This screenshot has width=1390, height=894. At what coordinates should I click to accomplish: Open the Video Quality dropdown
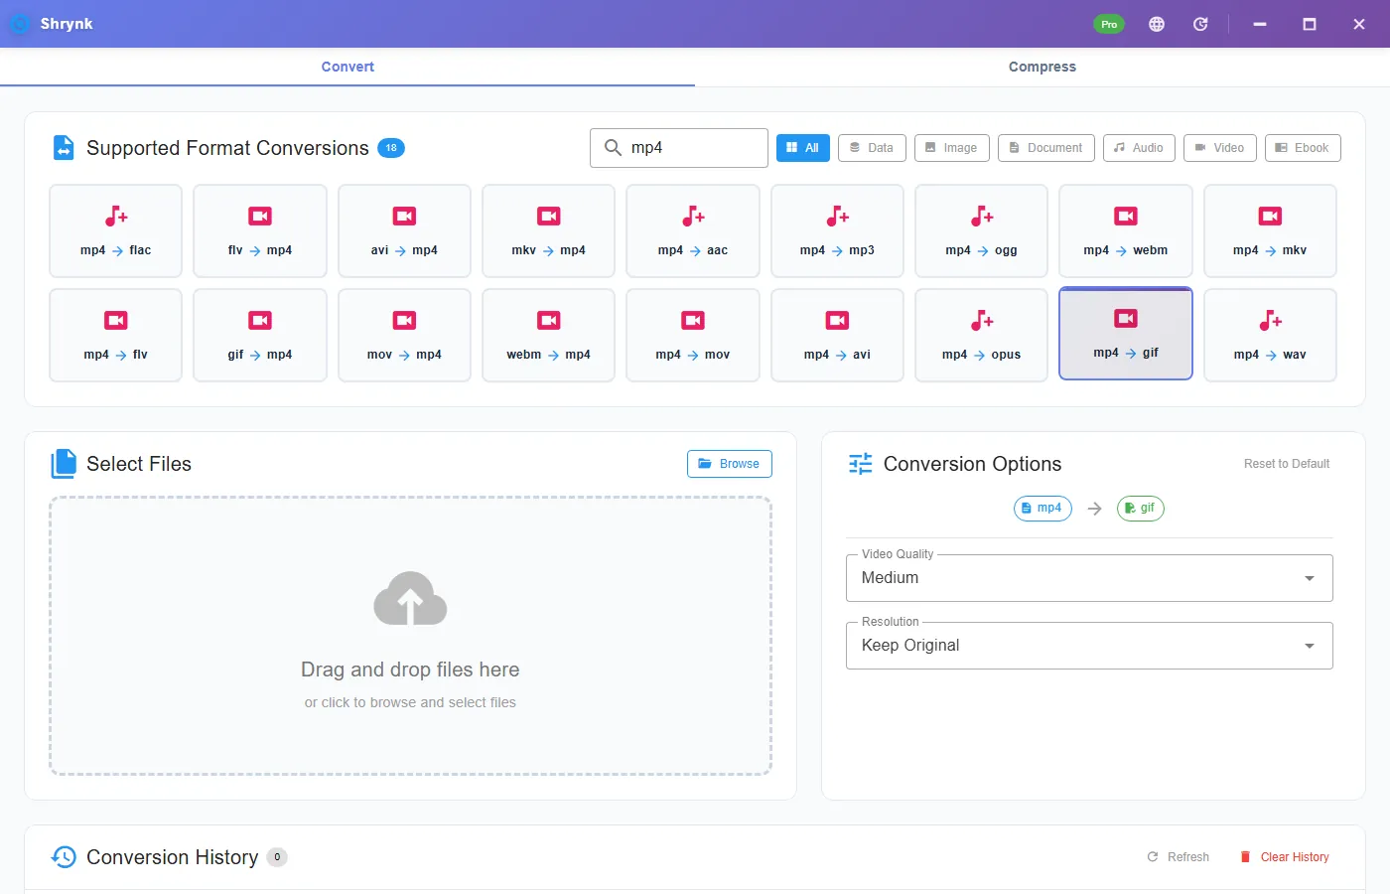coord(1089,578)
